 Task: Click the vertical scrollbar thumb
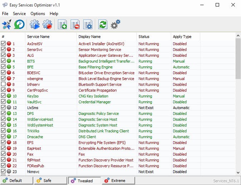point(238,59)
